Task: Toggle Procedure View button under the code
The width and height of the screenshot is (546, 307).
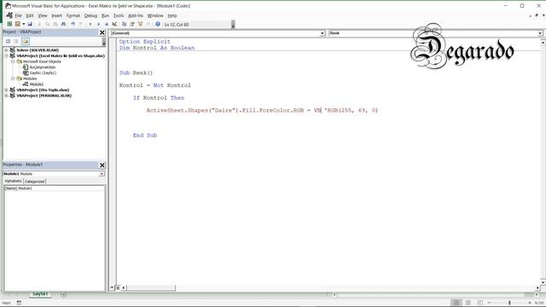Action: (113, 288)
